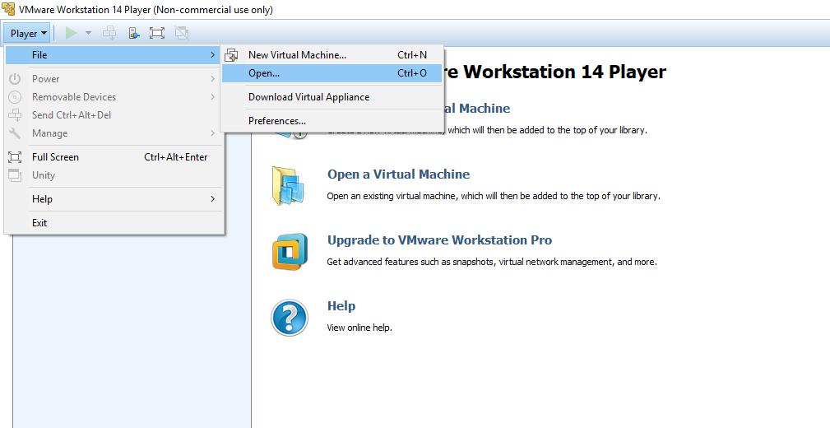Click the New Virtual Machine menu icon
Image resolution: width=830 pixels, height=428 pixels.
pos(231,55)
